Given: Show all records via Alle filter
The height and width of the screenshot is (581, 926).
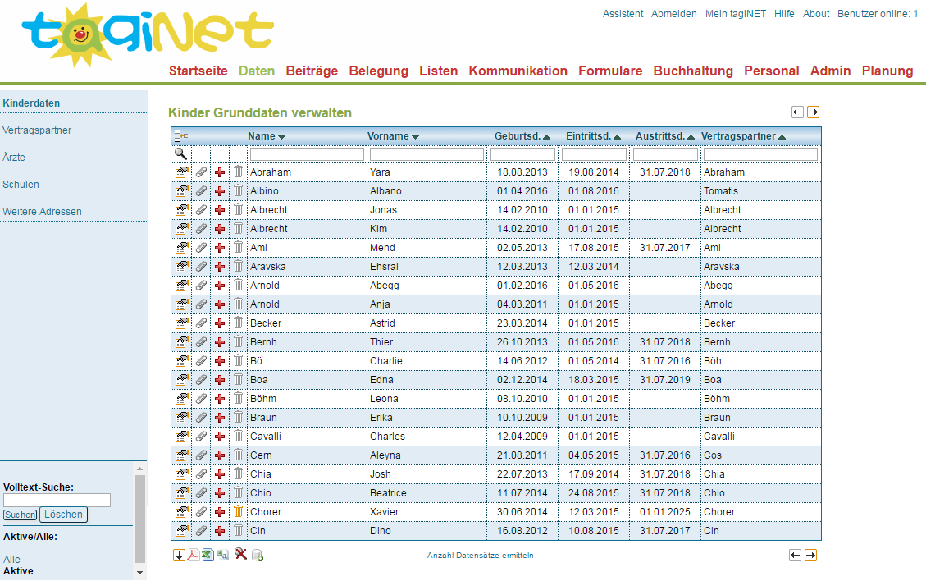Looking at the screenshot, I should [x=11, y=559].
